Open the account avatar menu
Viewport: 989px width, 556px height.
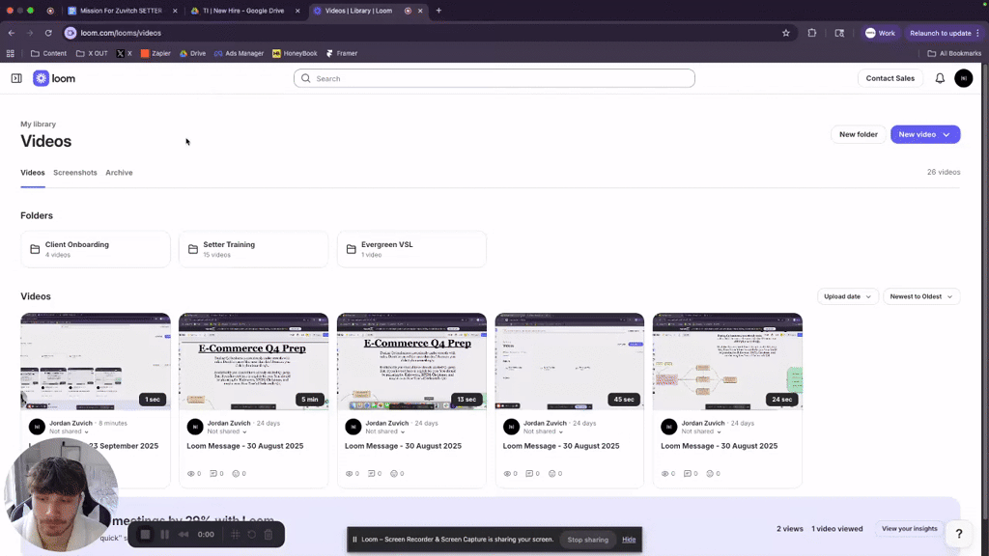coord(963,78)
